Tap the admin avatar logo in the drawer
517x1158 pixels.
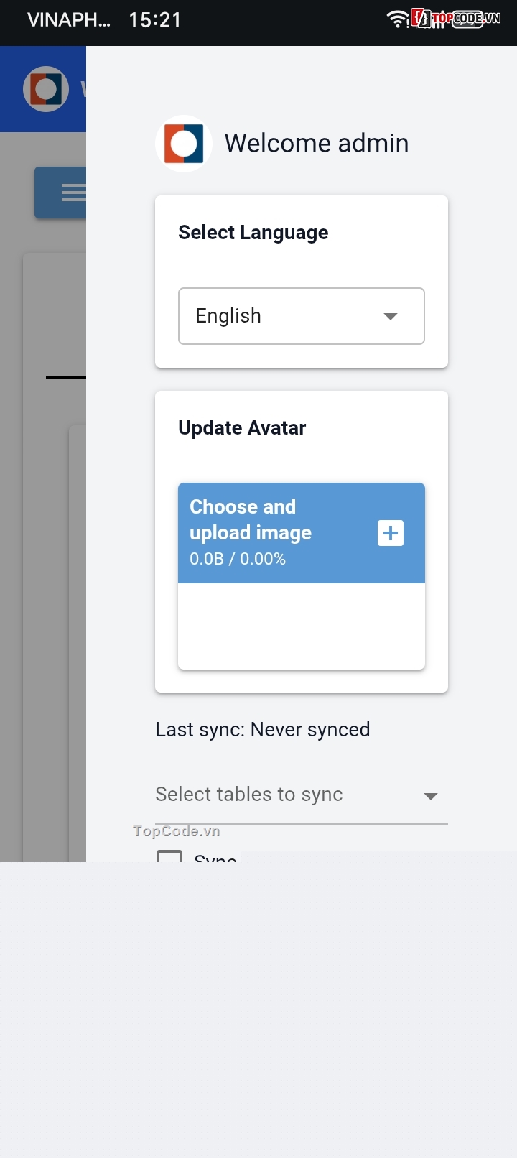[184, 144]
